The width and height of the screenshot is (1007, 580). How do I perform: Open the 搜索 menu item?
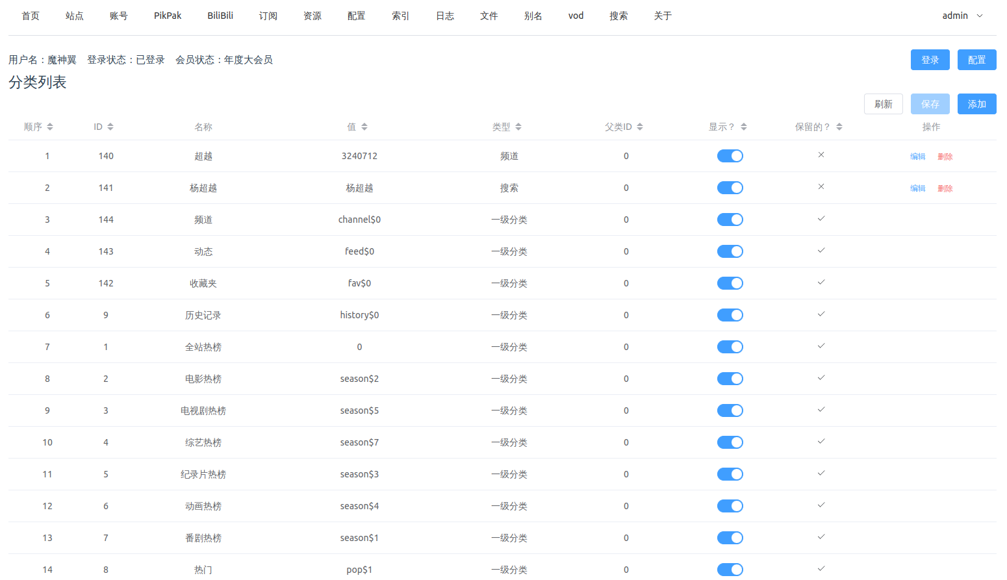[618, 16]
